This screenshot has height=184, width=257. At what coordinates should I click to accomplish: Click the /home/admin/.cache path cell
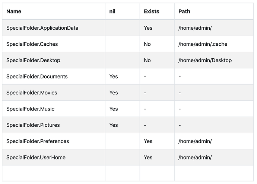click(x=214, y=44)
